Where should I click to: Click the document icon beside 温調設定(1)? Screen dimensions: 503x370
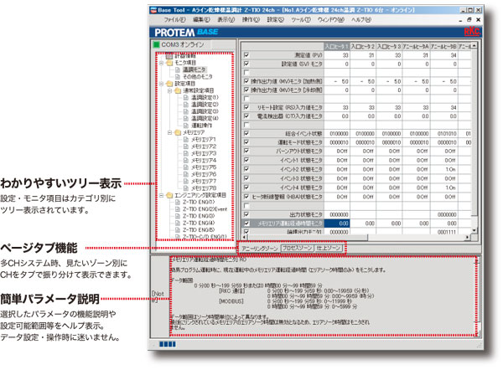tap(186, 97)
